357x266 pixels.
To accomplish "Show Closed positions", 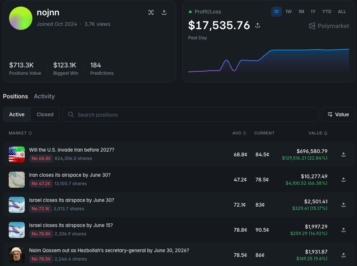I will [x=45, y=114].
